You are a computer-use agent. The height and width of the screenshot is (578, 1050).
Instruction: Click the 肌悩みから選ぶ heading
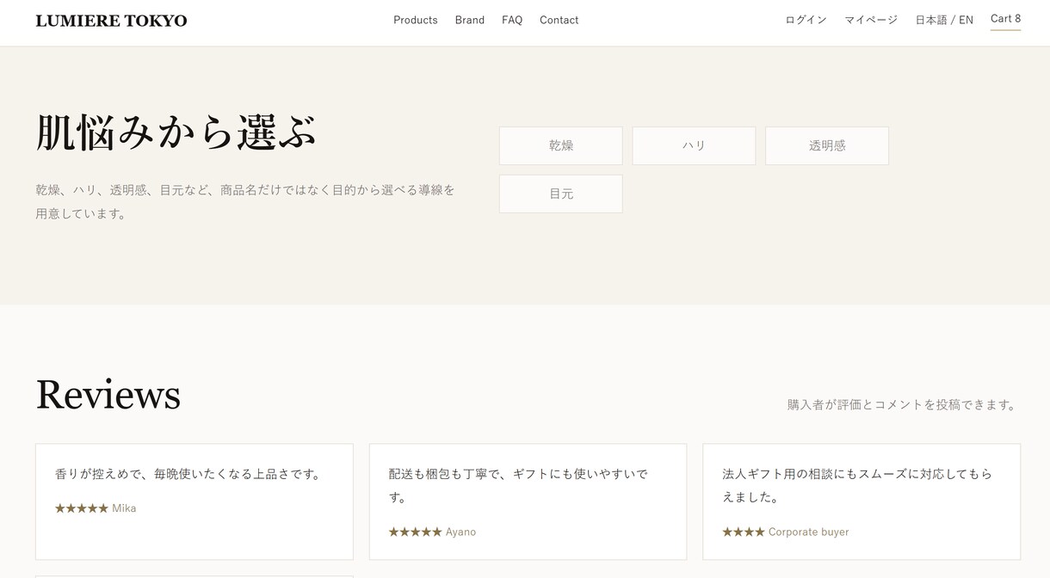pyautogui.click(x=176, y=133)
